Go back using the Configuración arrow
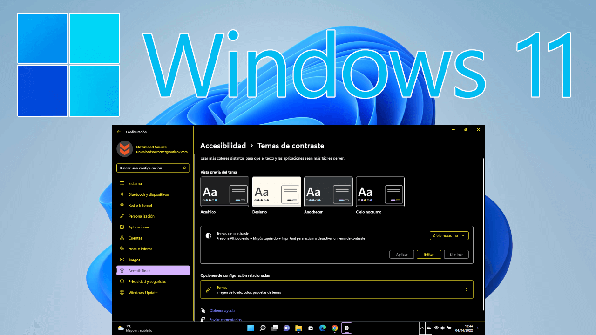This screenshot has width=596, height=335. 119,132
